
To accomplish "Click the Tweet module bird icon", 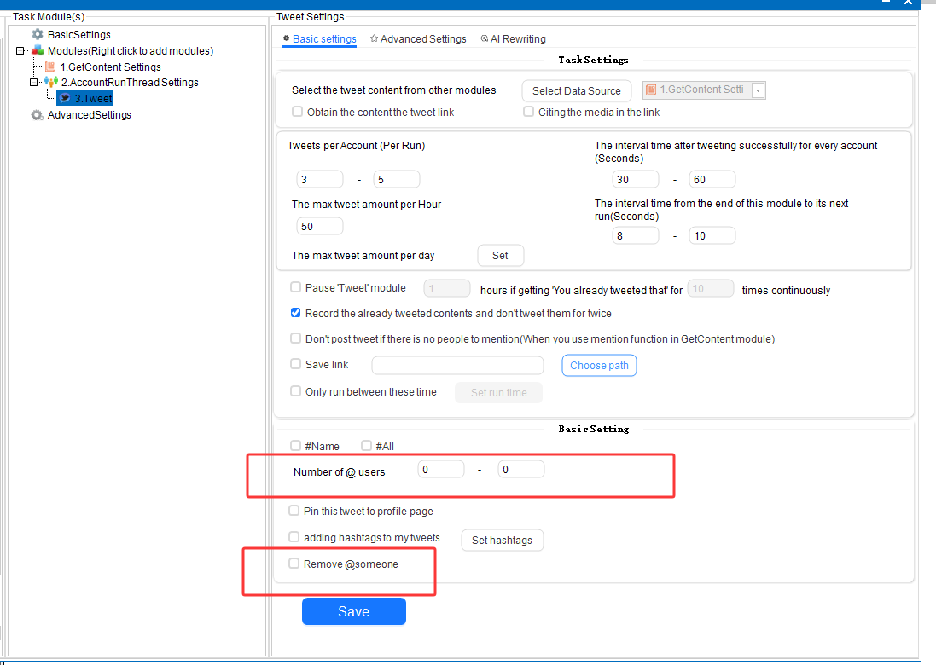I will (65, 98).
